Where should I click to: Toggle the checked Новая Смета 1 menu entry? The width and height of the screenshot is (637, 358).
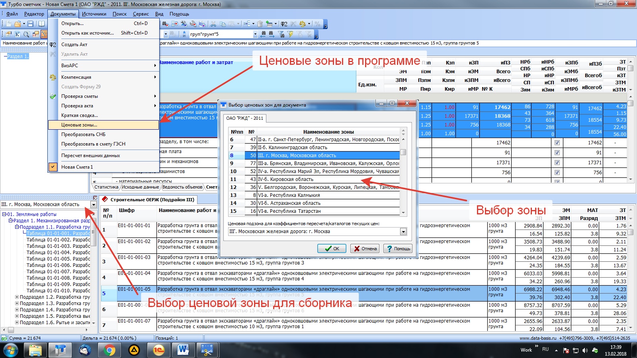coord(104,167)
